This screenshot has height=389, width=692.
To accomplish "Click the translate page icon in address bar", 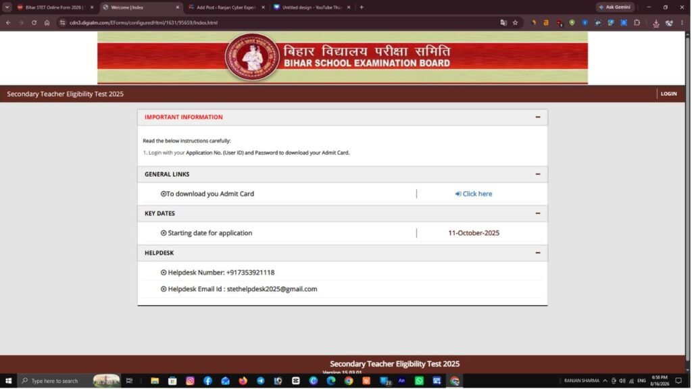I will (503, 22).
